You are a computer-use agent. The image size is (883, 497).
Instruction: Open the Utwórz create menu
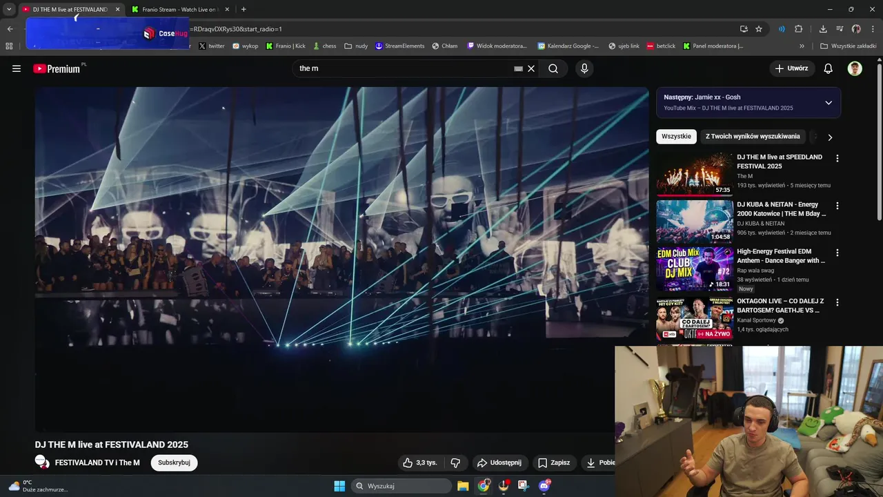(791, 68)
